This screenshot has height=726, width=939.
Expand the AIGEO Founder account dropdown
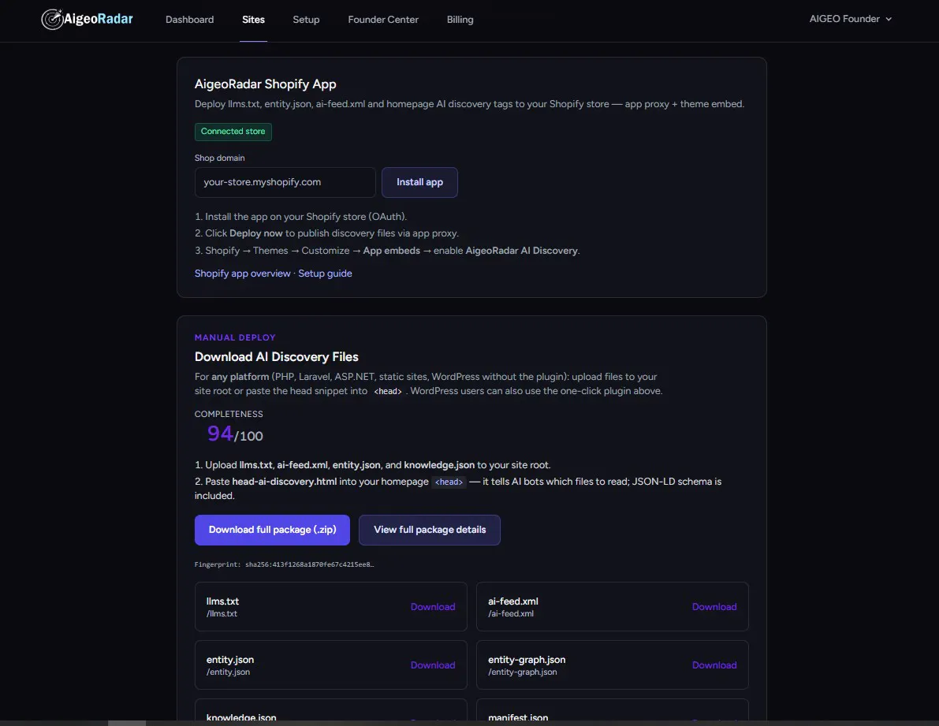coord(851,19)
